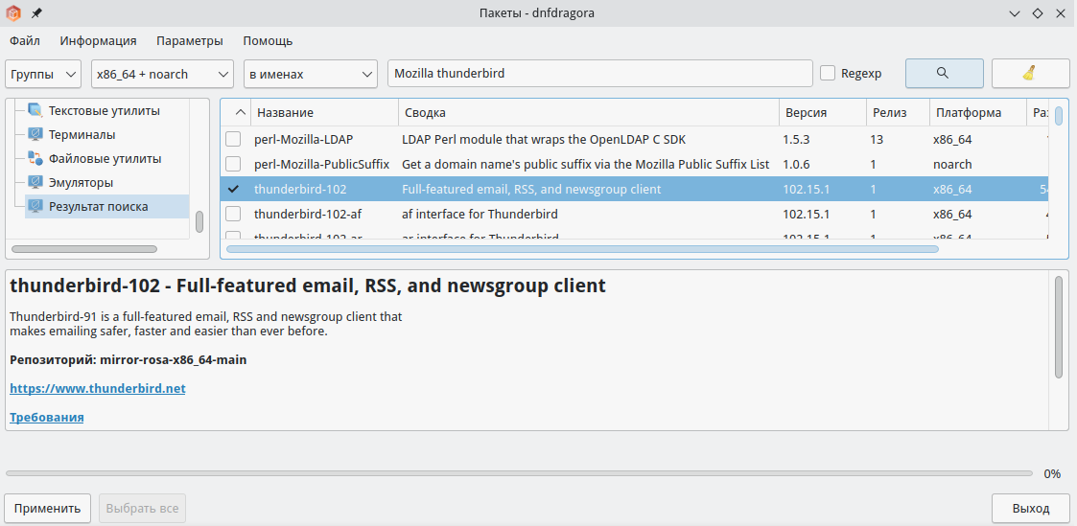Enable the Regexp checkbox
This screenshot has width=1077, height=526.
click(x=829, y=74)
